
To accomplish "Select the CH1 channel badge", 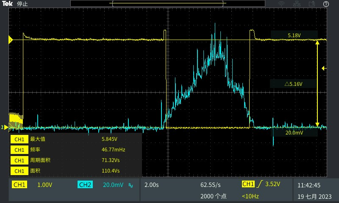I will [20, 185].
